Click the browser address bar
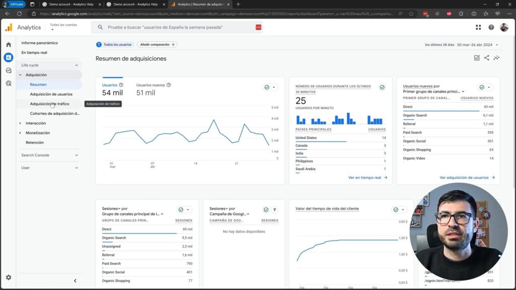Screen dimensions: 516x290 tap(216, 14)
